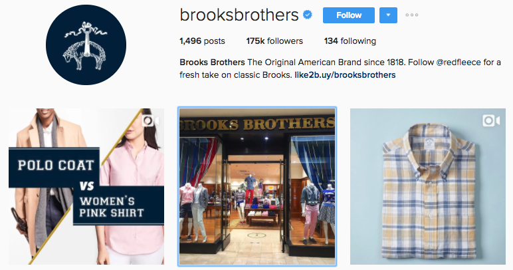View the 1,496 posts count

[202, 41]
